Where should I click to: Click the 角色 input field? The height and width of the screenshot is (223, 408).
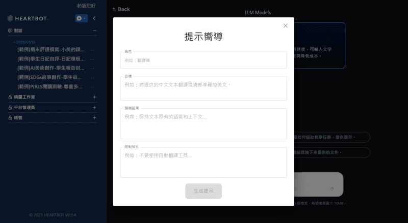[203, 60]
